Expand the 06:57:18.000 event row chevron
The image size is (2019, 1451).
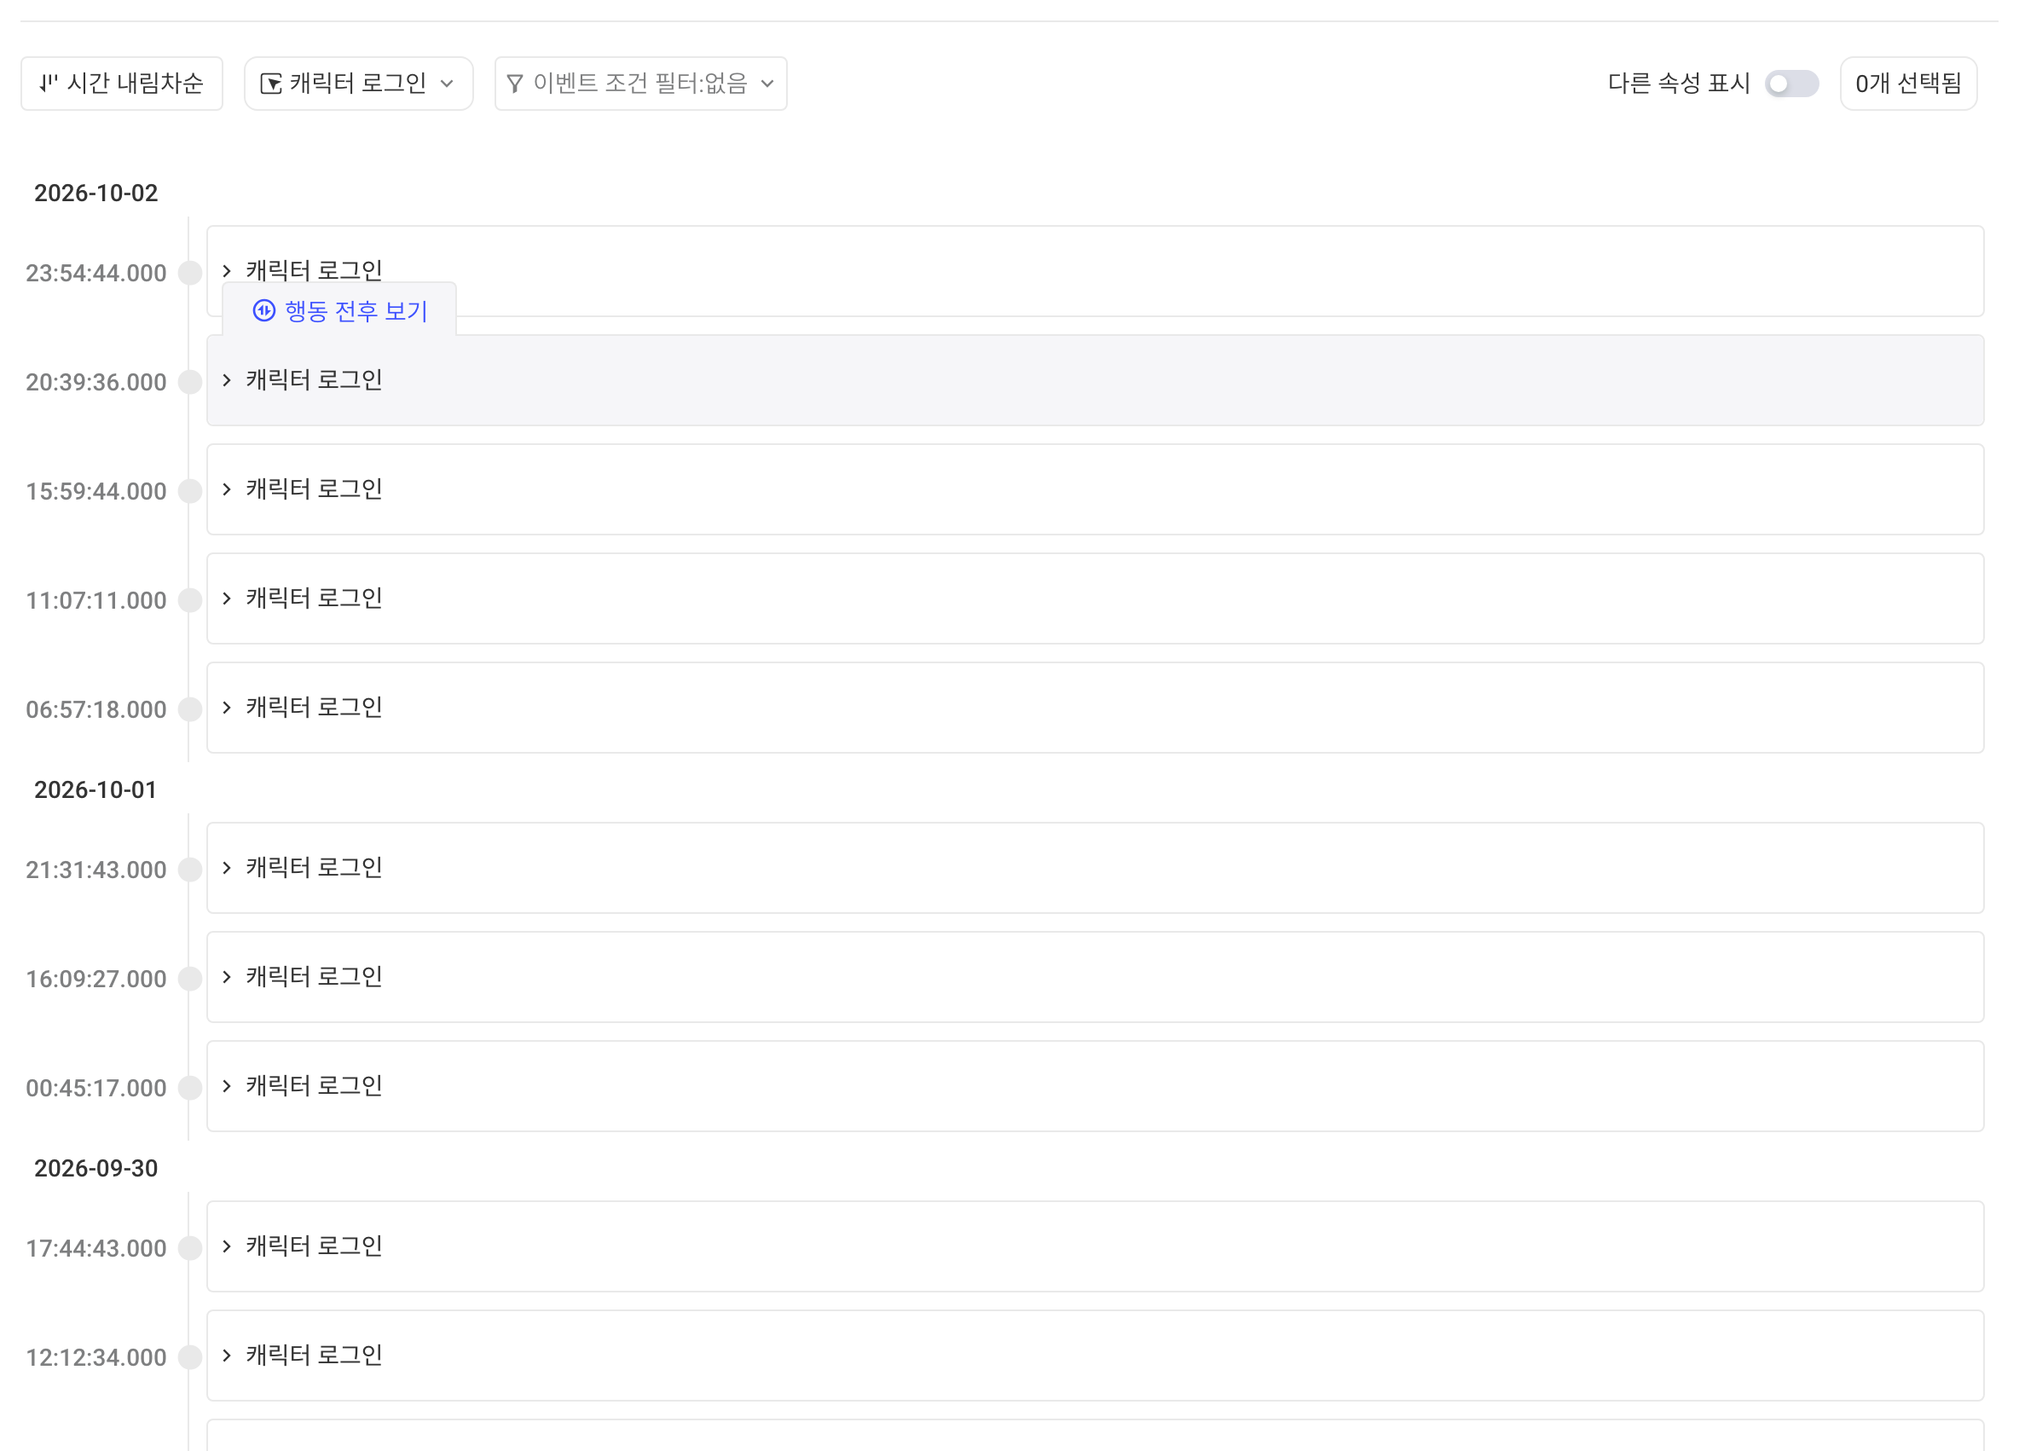point(227,708)
